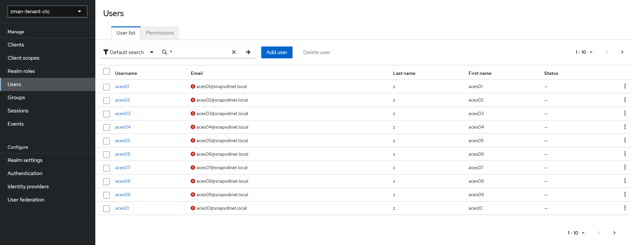Go to Authentication settings

(47, 173)
